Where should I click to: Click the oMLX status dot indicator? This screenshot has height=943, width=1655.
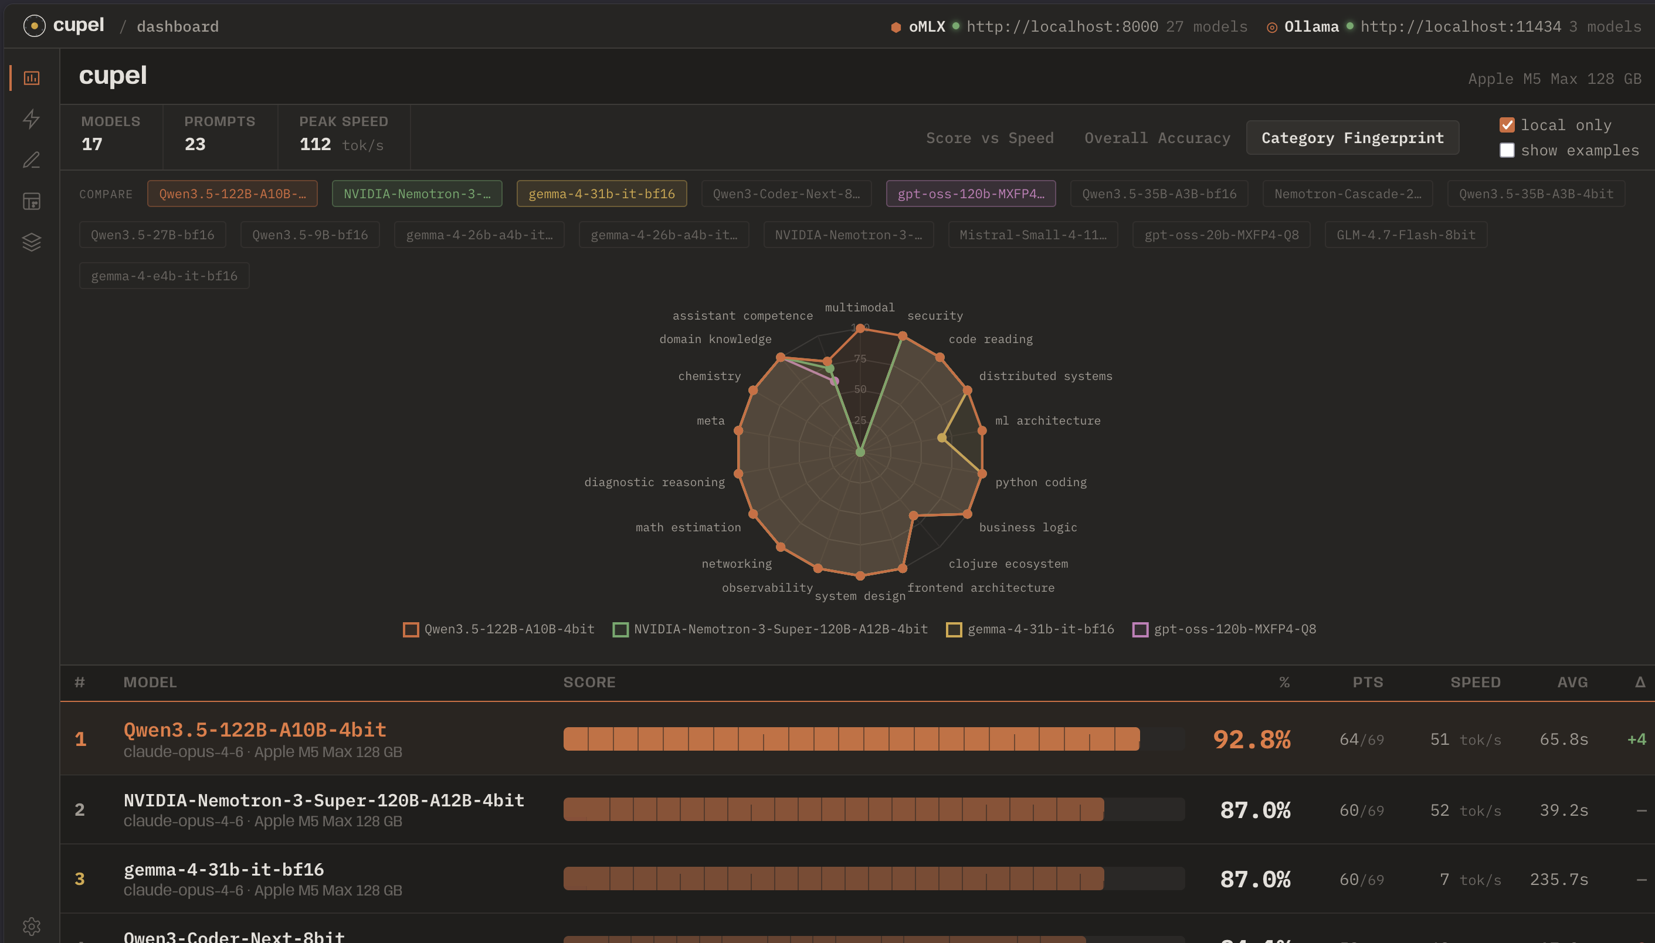pos(957,26)
